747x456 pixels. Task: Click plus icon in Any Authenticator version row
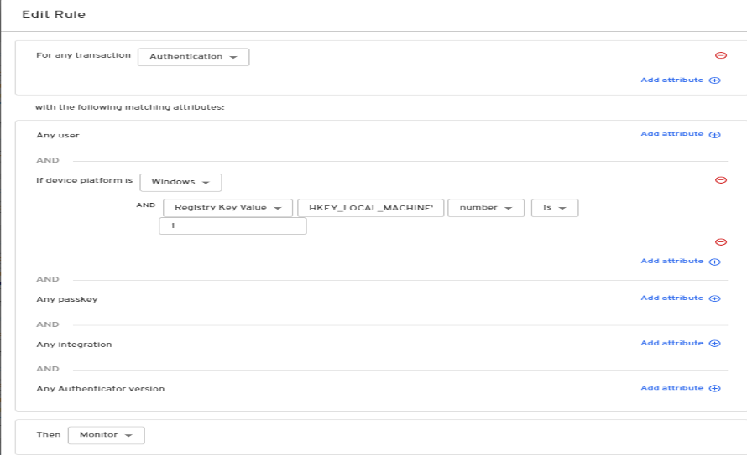click(x=715, y=389)
